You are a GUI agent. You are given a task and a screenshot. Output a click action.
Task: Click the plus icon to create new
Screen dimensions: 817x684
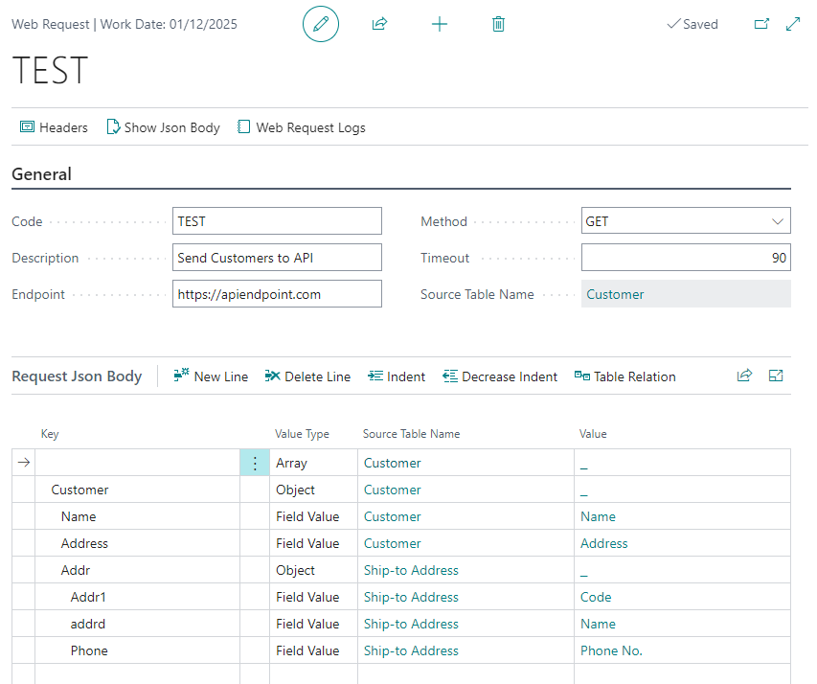pos(440,24)
